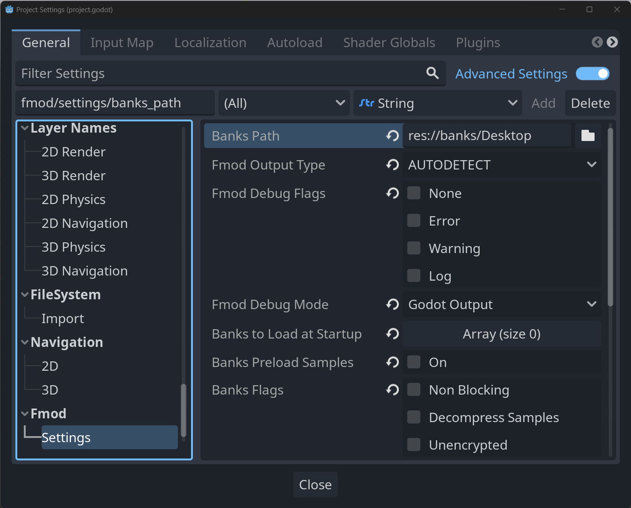
Task: Open the Shader Globals tab
Action: (389, 42)
